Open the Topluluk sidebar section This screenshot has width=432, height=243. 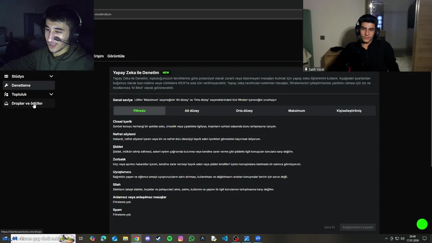[29, 94]
